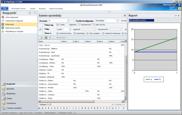Click the Marketingi w rundzie icon
Viewport: 182px width, 115px height.
3,31
